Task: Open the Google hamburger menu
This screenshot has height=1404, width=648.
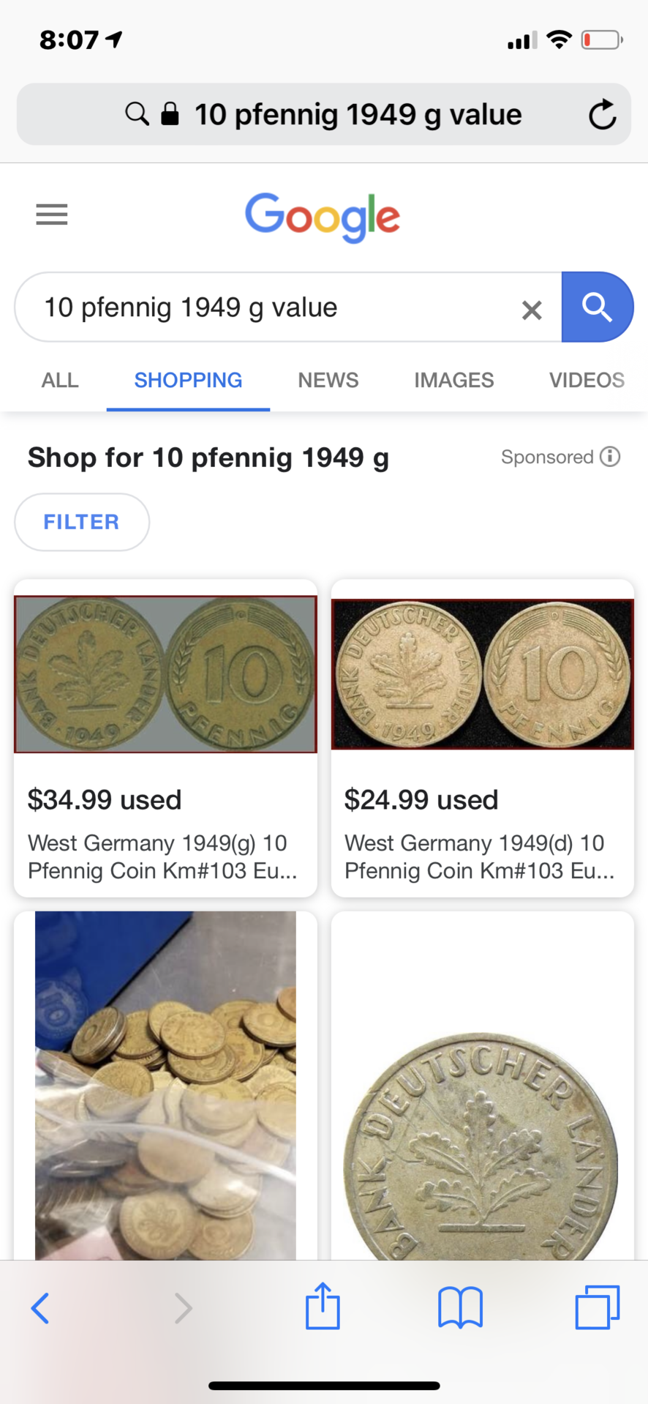Action: (52, 214)
